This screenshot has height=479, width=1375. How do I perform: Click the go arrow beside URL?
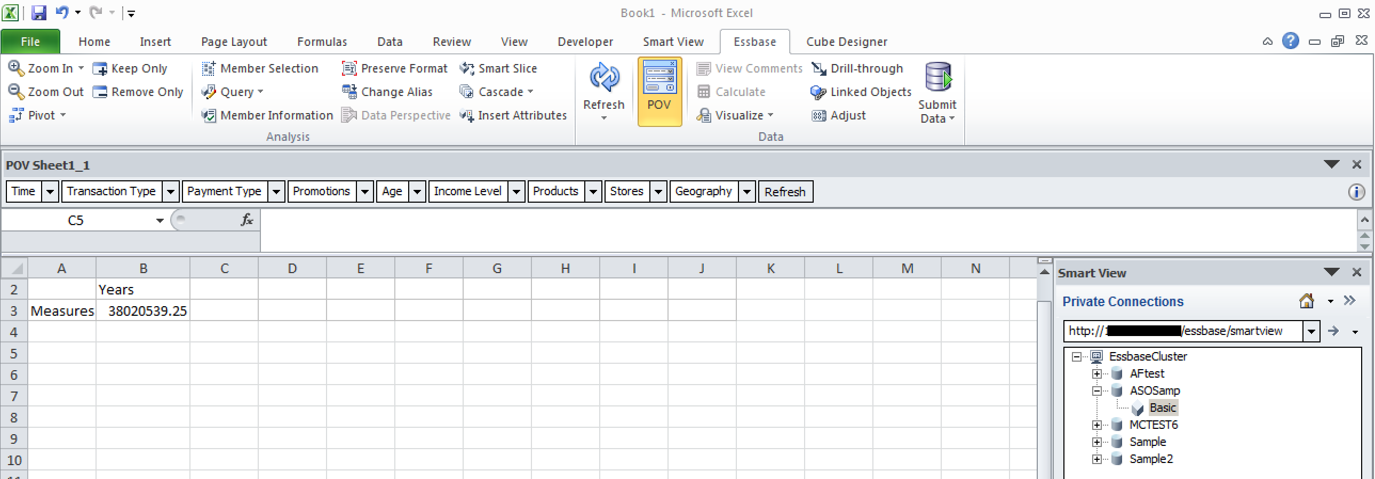pyautogui.click(x=1333, y=331)
